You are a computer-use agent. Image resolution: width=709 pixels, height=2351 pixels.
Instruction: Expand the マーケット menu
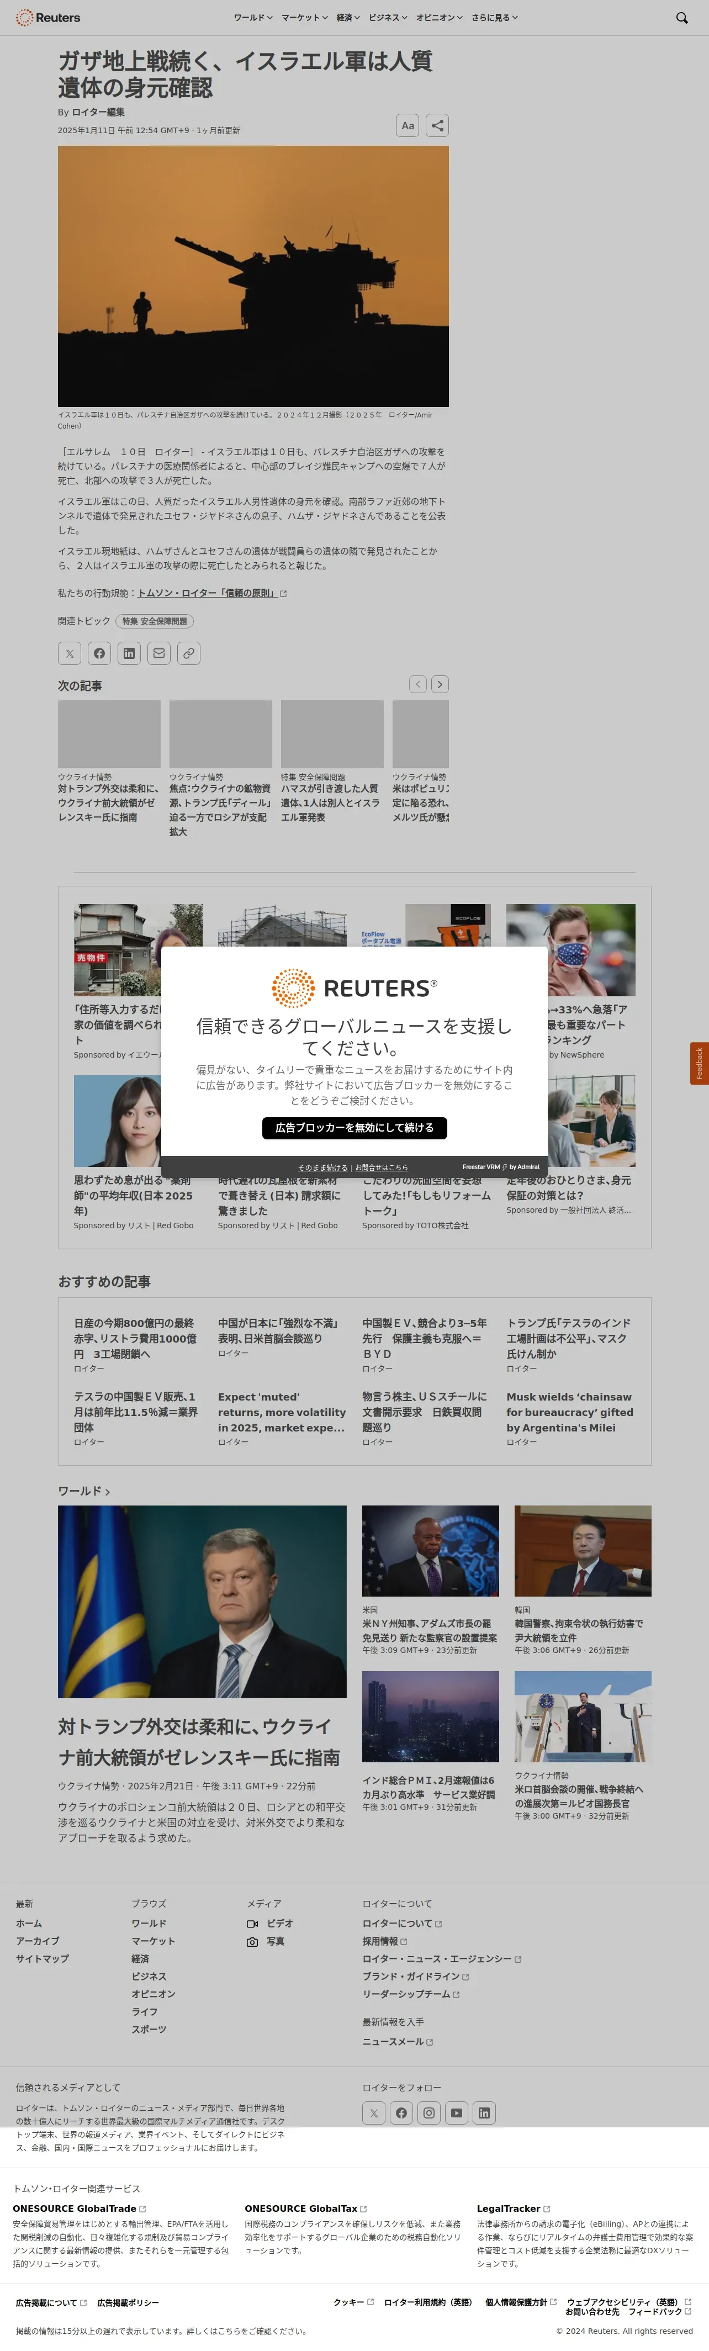(x=305, y=17)
